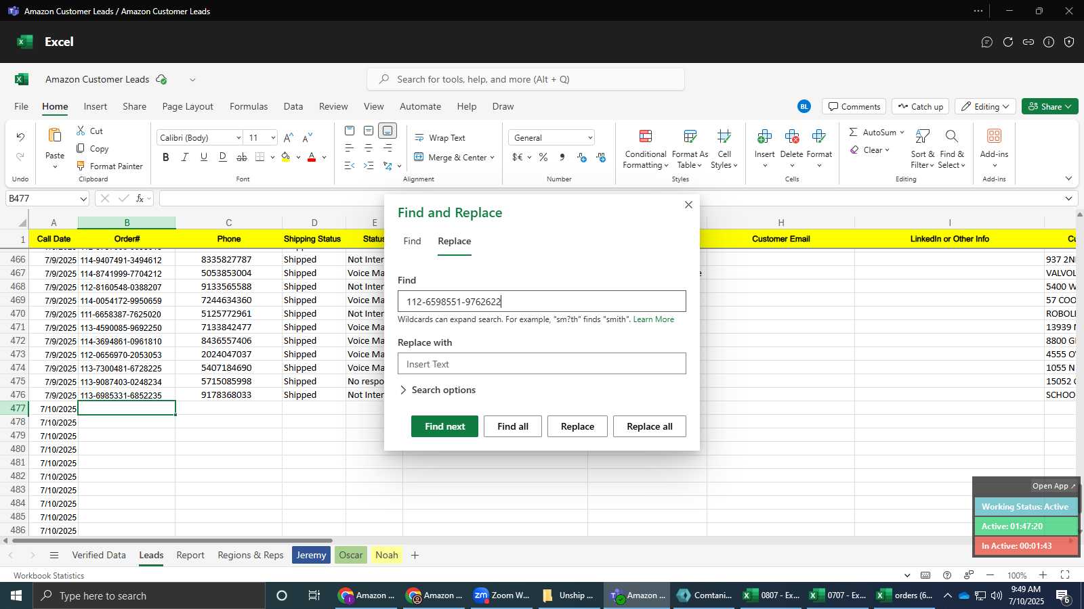This screenshot has width=1084, height=609.
Task: Click the Increase indent icon
Action: click(369, 166)
